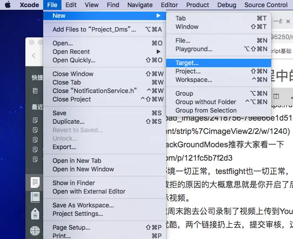Viewport: 293px width, 239px height.
Task: Select New Target… item
Action: tap(219, 63)
